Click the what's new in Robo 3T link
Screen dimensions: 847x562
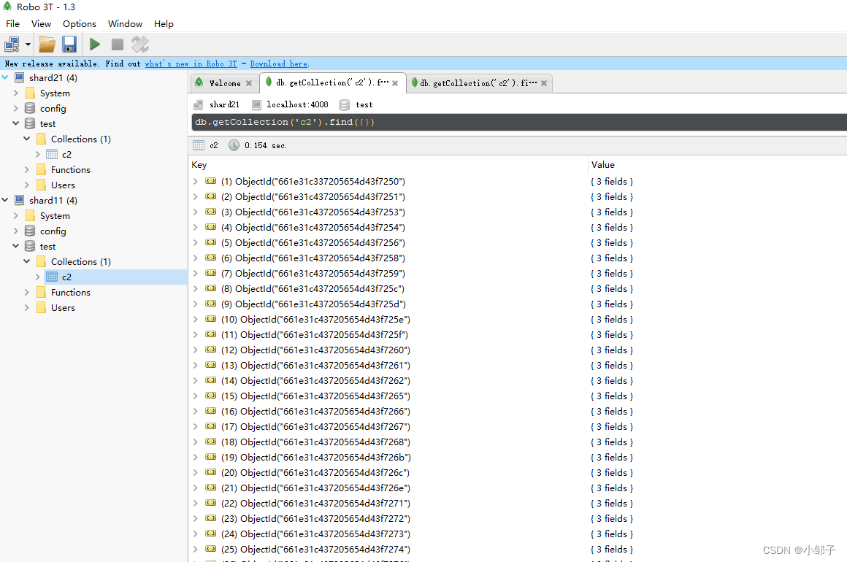click(191, 63)
